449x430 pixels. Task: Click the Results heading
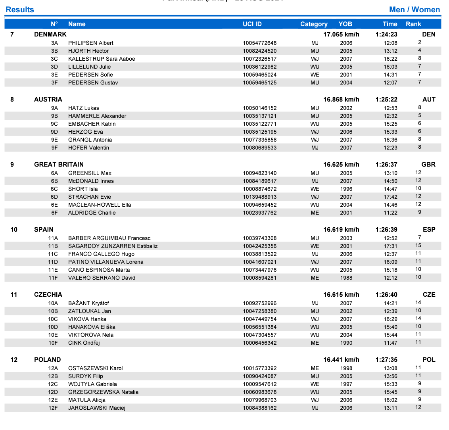(20, 10)
